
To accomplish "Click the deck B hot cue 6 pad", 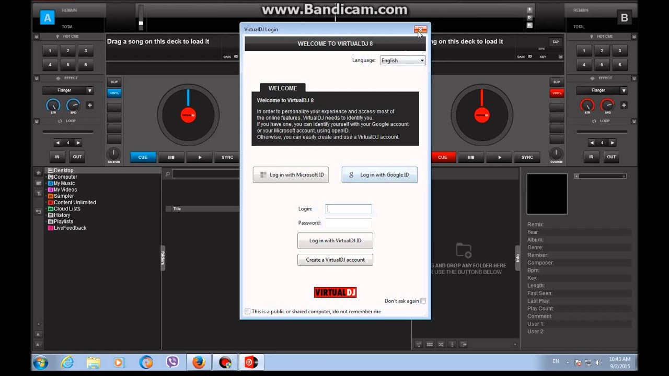I will (x=619, y=65).
